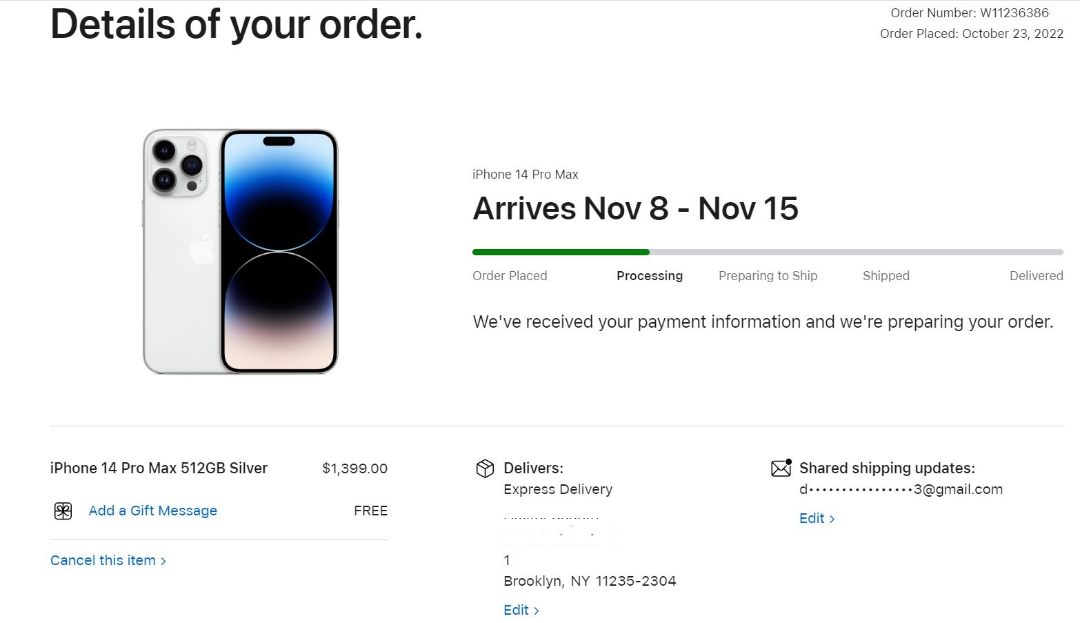This screenshot has height=623, width=1080.
Task: Click the Cancel this item link
Action: pos(108,560)
